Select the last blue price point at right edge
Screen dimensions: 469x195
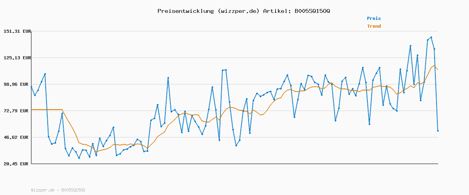438,131
